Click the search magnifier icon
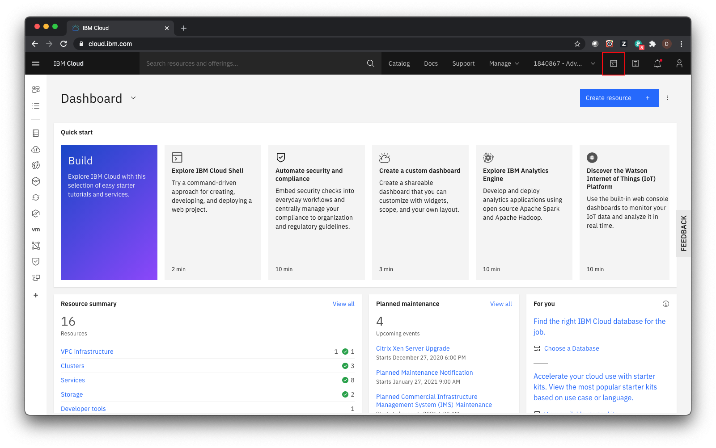This screenshot has width=716, height=448. point(370,63)
